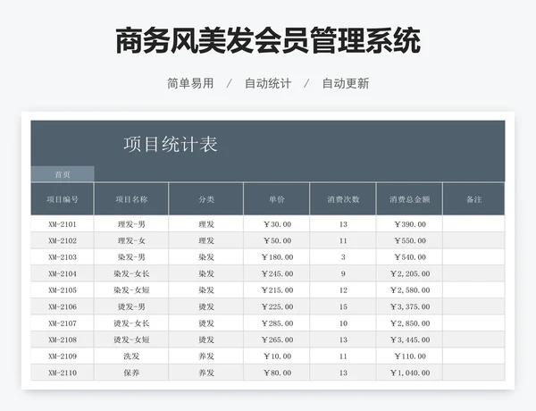
Task: Select project name 保养
Action: (131, 373)
